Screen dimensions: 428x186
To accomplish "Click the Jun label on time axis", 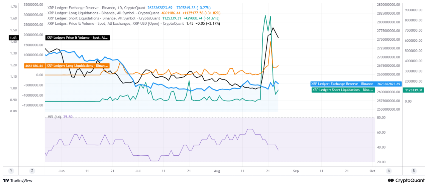I will (62, 171).
